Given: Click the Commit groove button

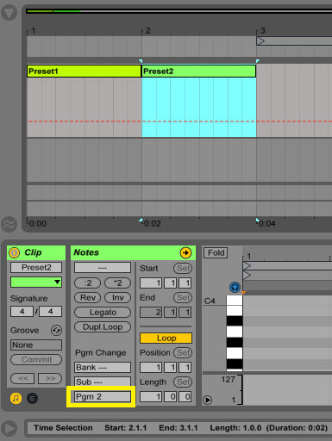Looking at the screenshot, I should pyautogui.click(x=36, y=359).
